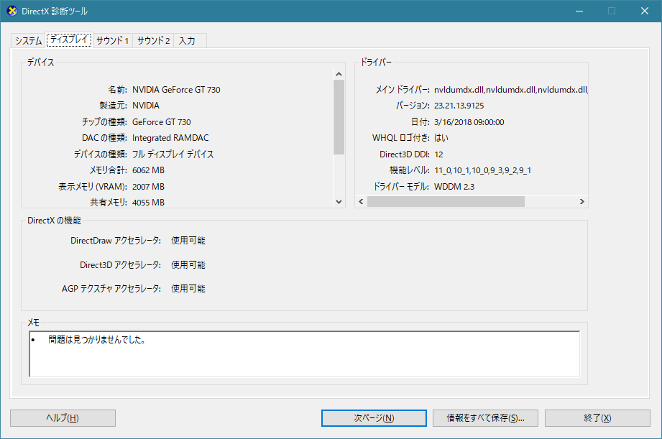Click the DirectX icon in the title bar
Viewport: 662px width, 439px height.
click(x=14, y=11)
